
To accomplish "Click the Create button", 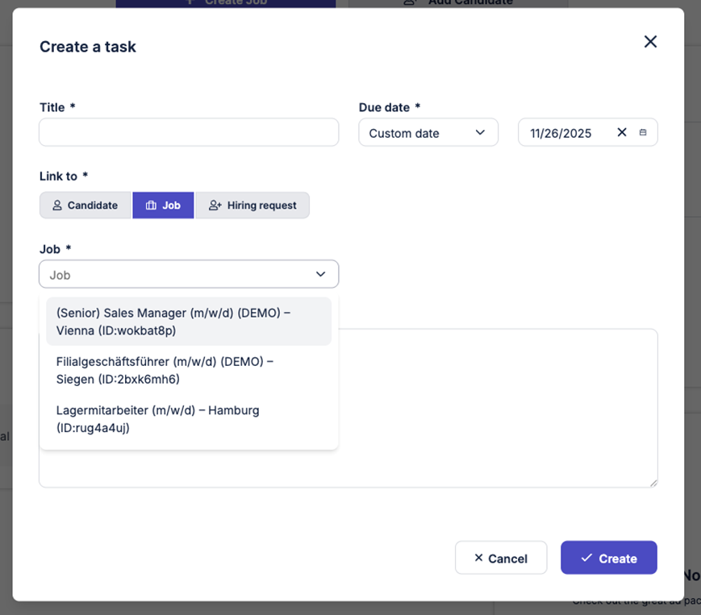I will [x=608, y=558].
